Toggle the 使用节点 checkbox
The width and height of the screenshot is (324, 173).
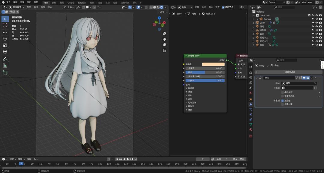click(x=223, y=7)
